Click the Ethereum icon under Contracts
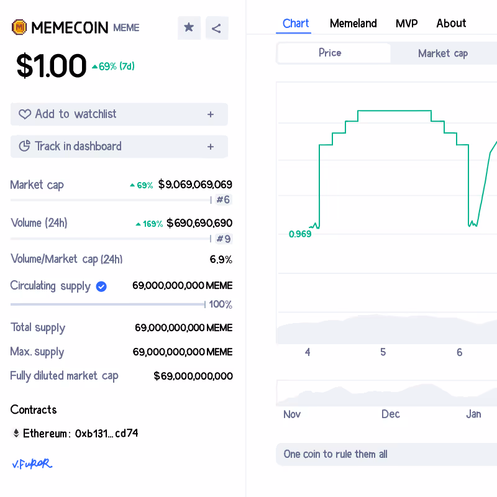497x497 pixels. 16,433
